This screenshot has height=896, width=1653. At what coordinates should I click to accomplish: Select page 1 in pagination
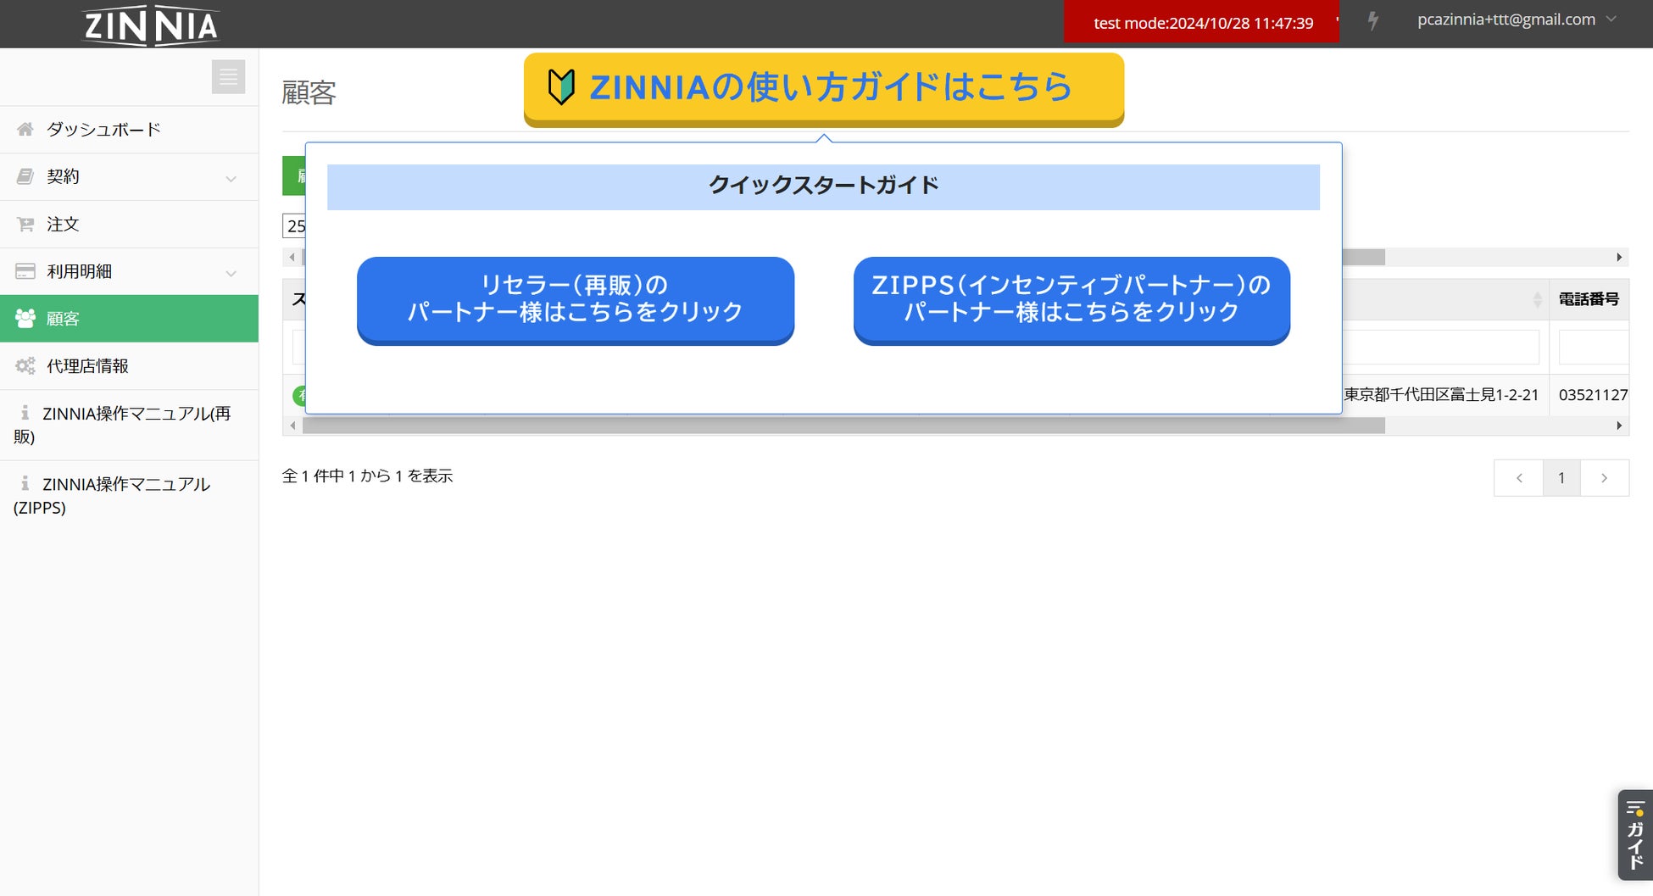tap(1561, 478)
